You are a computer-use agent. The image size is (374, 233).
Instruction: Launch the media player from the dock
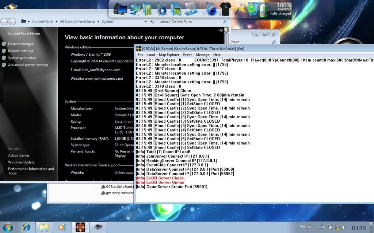(x=162, y=9)
